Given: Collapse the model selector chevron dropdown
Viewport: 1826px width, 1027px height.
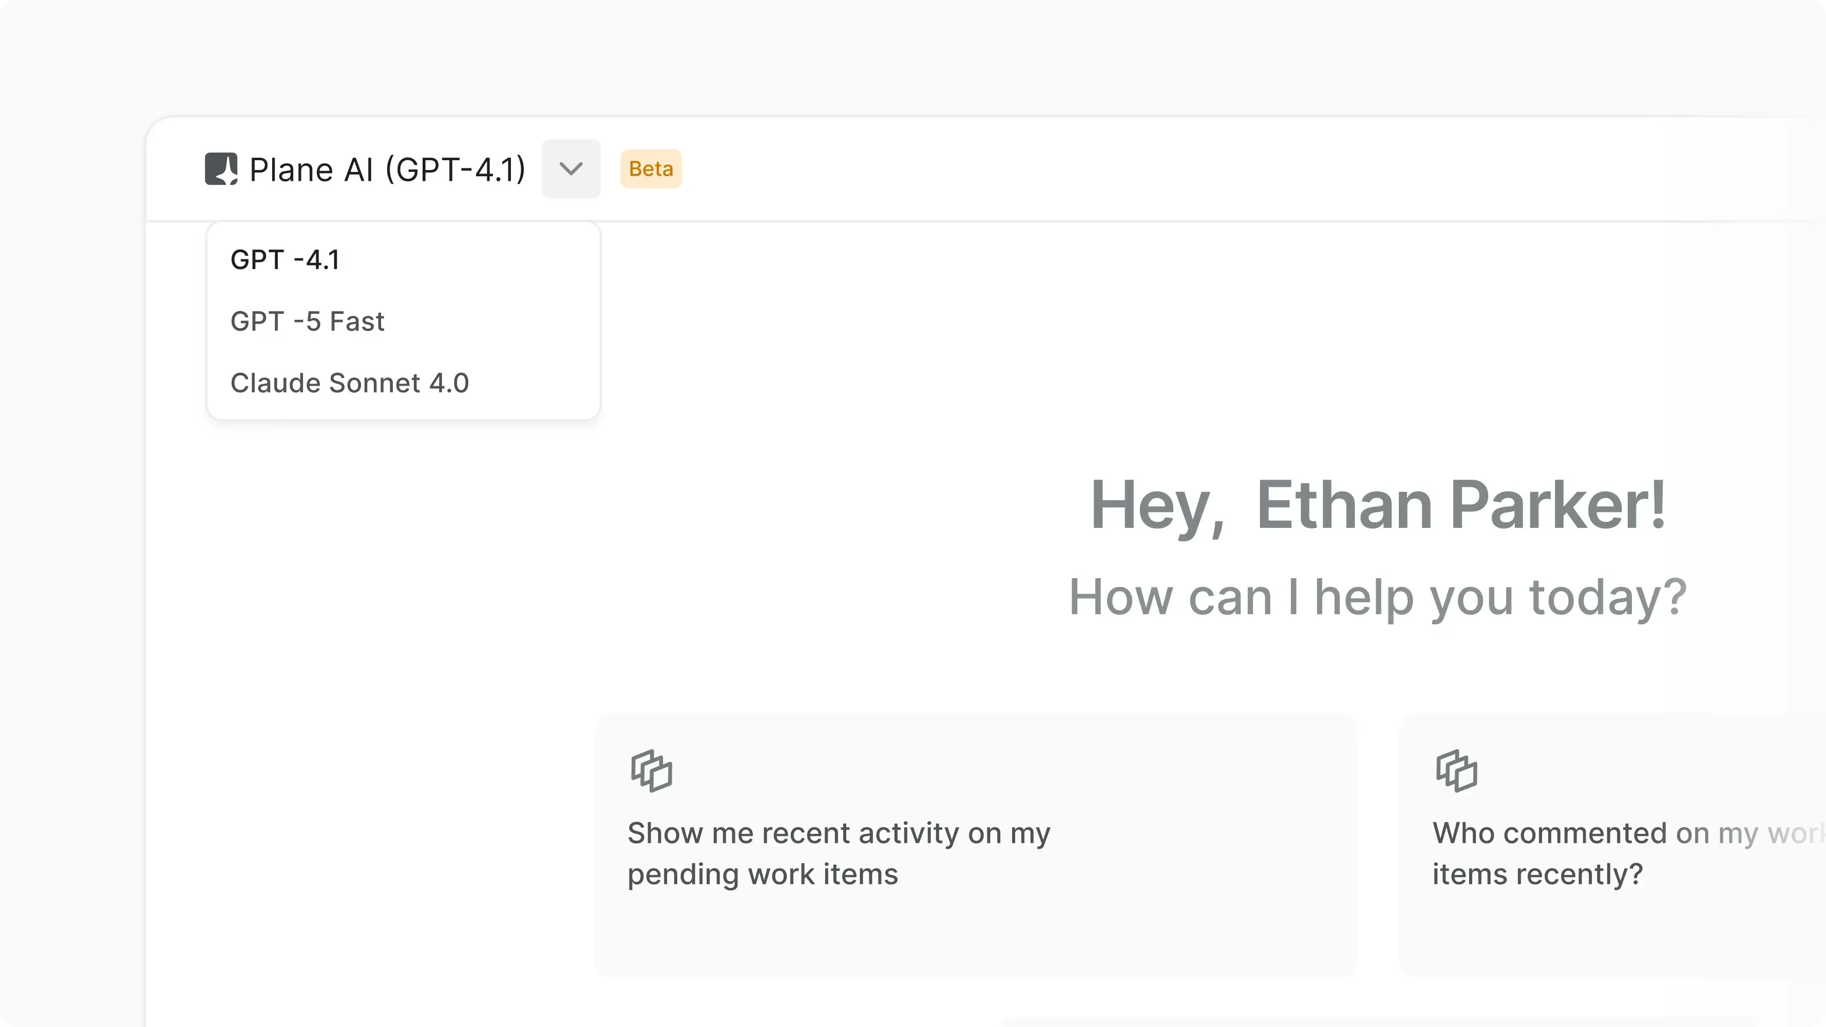Looking at the screenshot, I should tap(570, 169).
